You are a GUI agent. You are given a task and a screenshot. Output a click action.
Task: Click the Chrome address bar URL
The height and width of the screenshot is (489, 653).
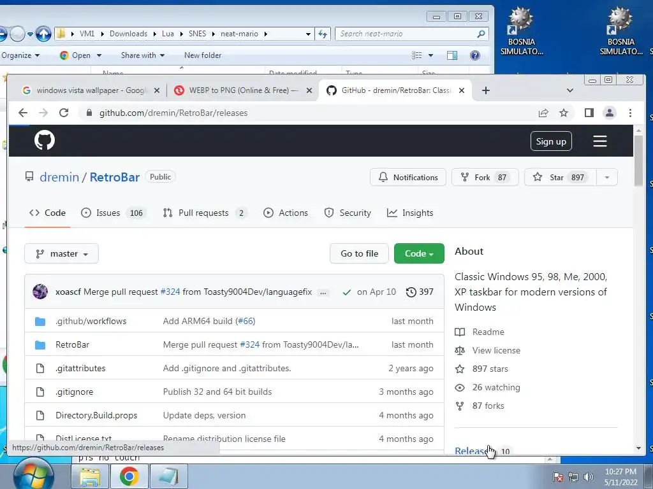[x=173, y=113]
